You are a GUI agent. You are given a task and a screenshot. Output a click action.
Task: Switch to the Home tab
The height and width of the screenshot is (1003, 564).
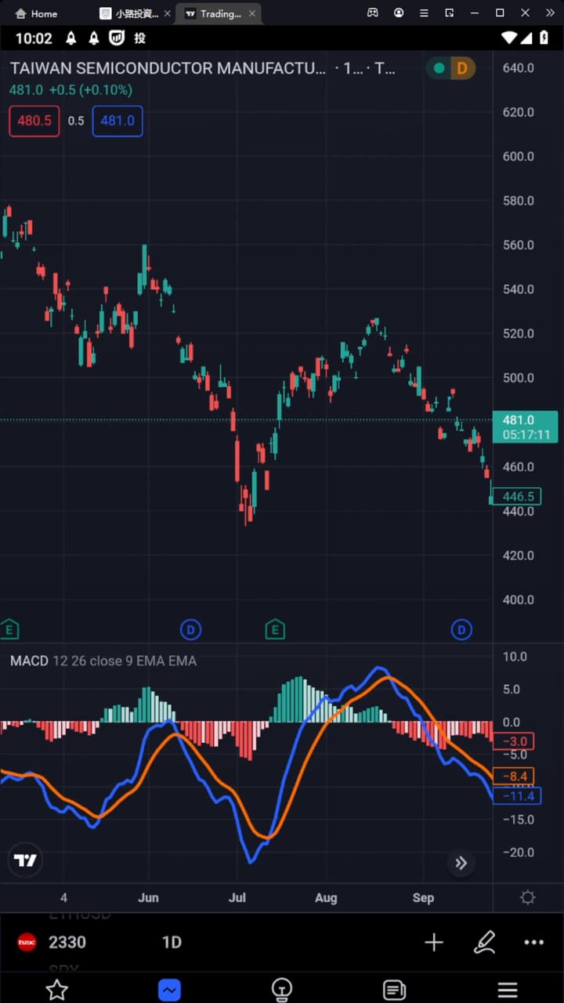[37, 13]
